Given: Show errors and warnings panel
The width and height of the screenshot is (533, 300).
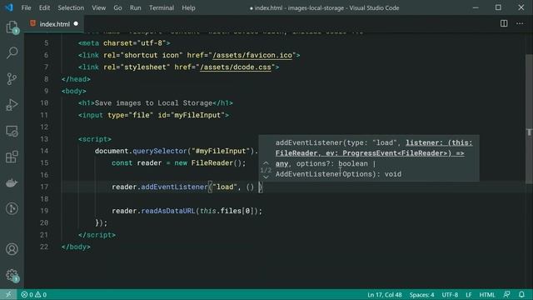Looking at the screenshot, I should click(x=33, y=294).
